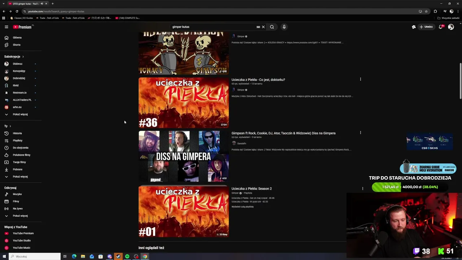Expand subscriptions with Pokaż więcej
The width and height of the screenshot is (462, 260).
[x=20, y=114]
